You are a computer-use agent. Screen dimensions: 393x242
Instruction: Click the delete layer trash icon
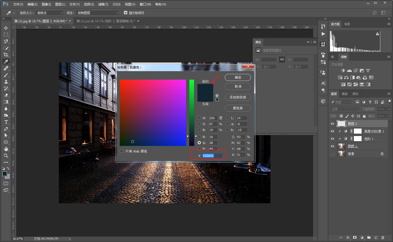[383, 237]
